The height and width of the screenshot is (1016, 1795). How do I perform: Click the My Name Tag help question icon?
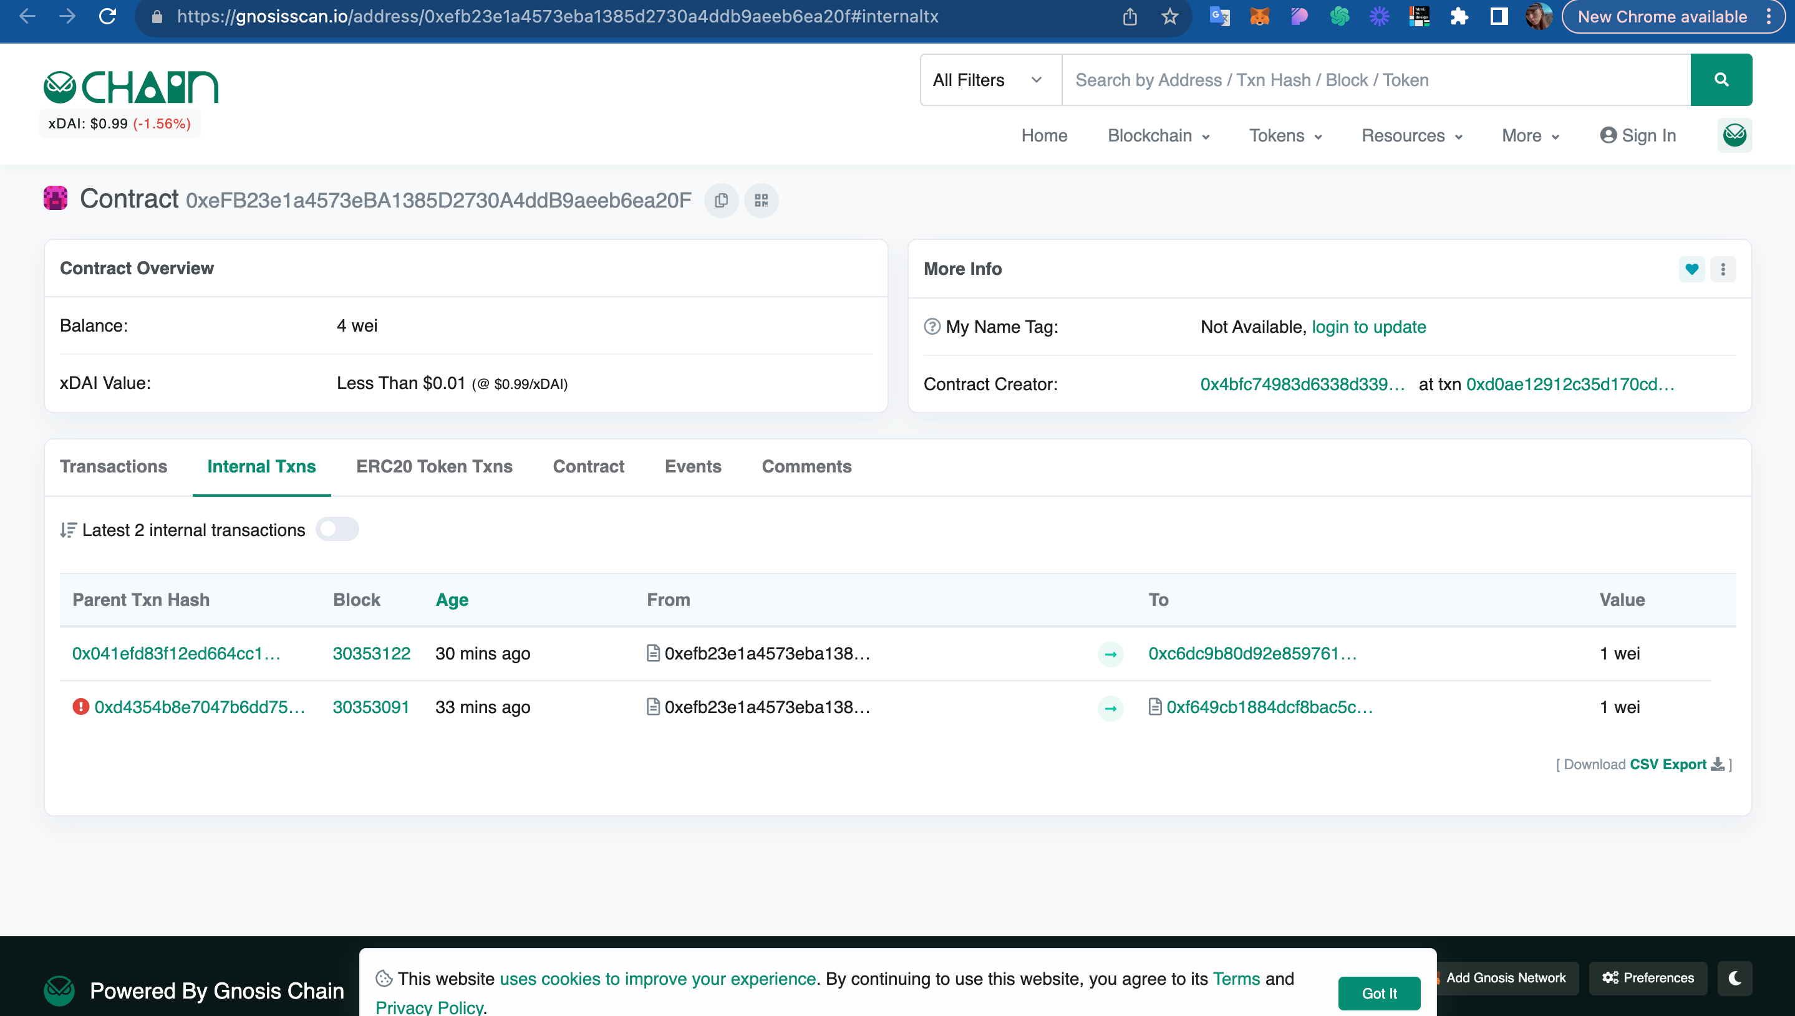(932, 327)
